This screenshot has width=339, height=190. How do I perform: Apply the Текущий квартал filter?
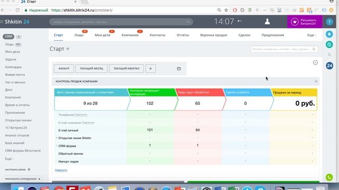pos(127,69)
